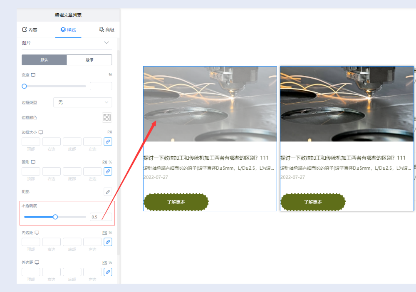Open the 高级 tab
416x292 pixels.
pyautogui.click(x=106, y=30)
